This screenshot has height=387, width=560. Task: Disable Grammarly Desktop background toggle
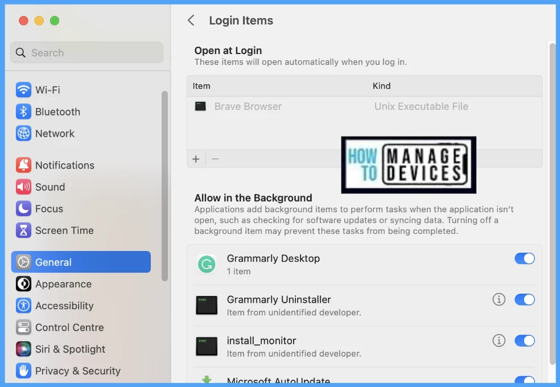pyautogui.click(x=525, y=258)
